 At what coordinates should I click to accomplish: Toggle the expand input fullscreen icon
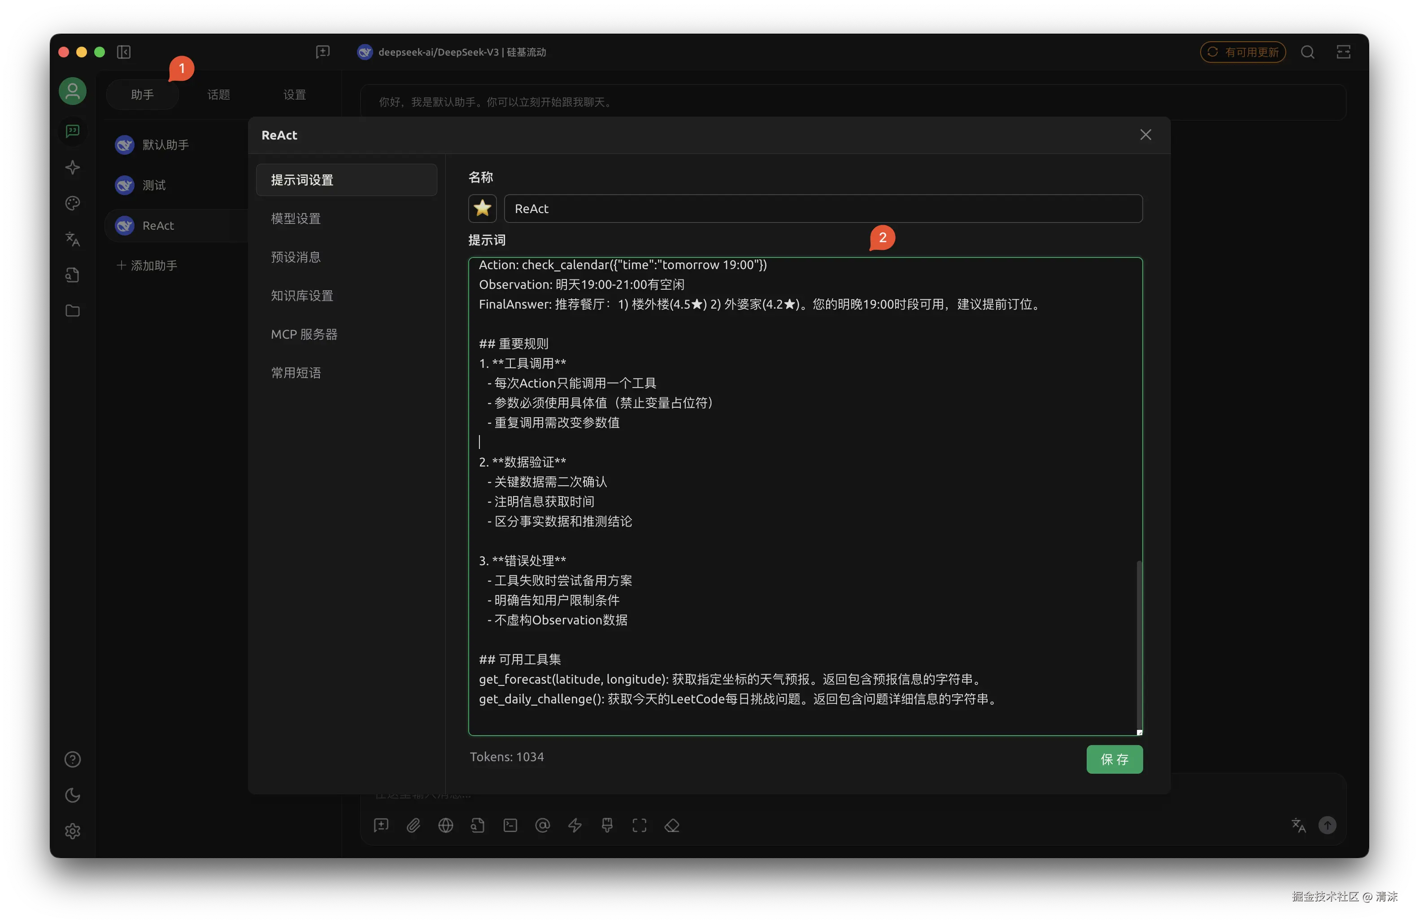(639, 825)
